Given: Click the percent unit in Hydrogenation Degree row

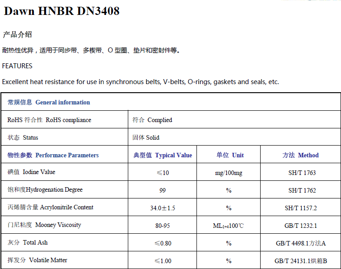Looking at the screenshot, I should click(x=229, y=190).
